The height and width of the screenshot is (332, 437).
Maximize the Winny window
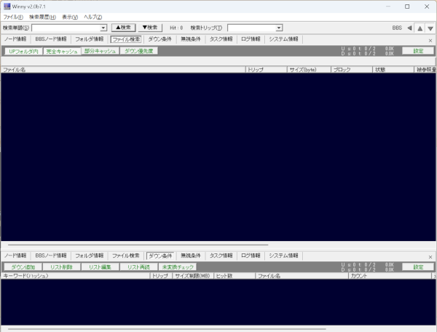tap(407, 7)
